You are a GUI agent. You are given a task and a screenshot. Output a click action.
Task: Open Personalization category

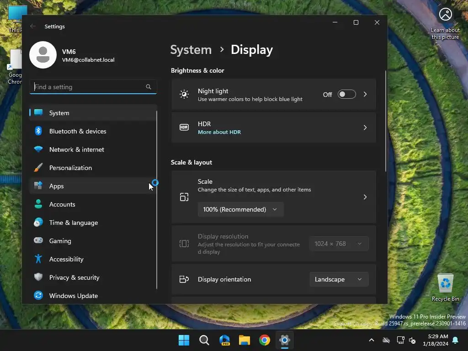pos(93,168)
